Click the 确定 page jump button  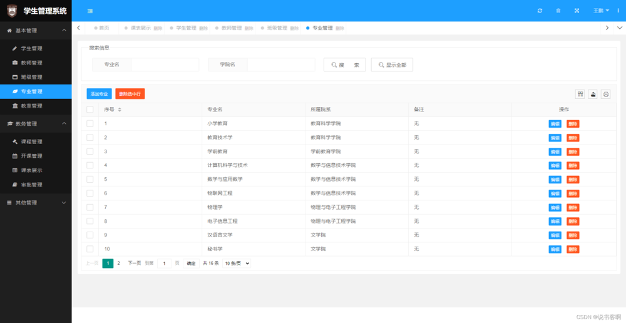(191, 264)
